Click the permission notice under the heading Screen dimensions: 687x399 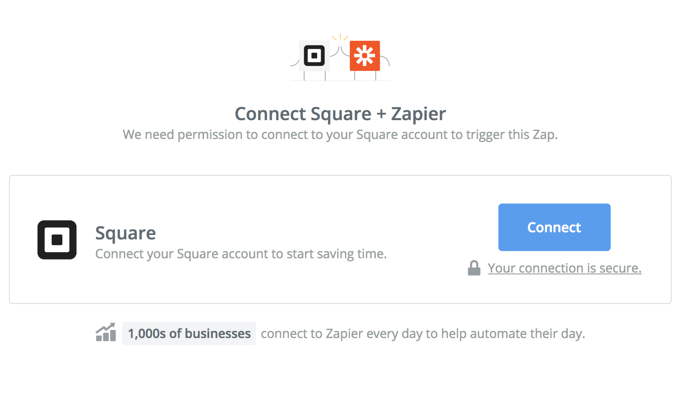tap(340, 134)
